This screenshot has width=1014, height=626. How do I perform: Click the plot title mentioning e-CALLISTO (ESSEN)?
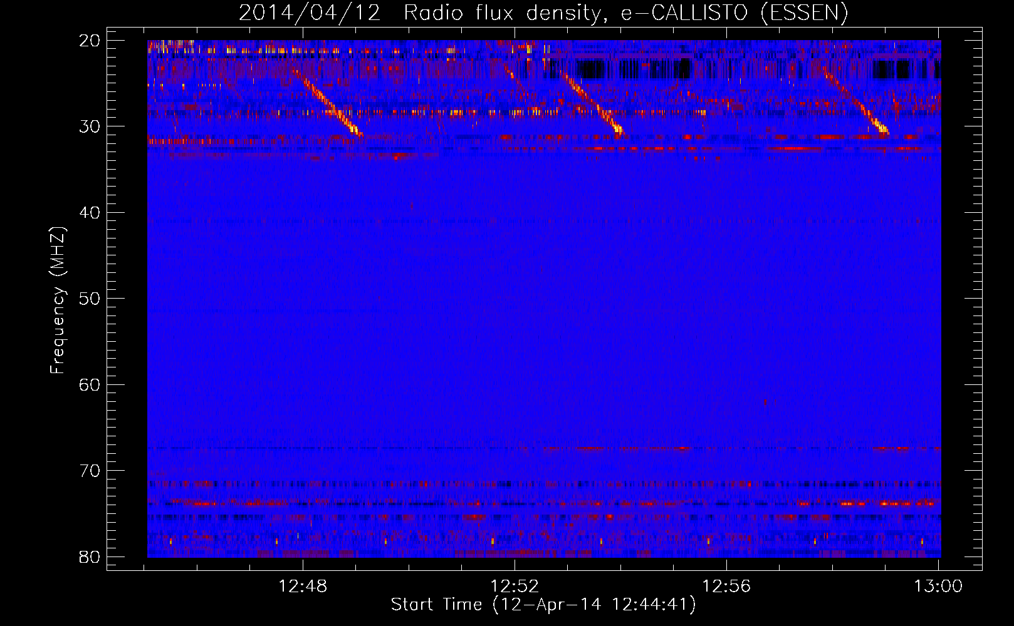click(x=543, y=13)
